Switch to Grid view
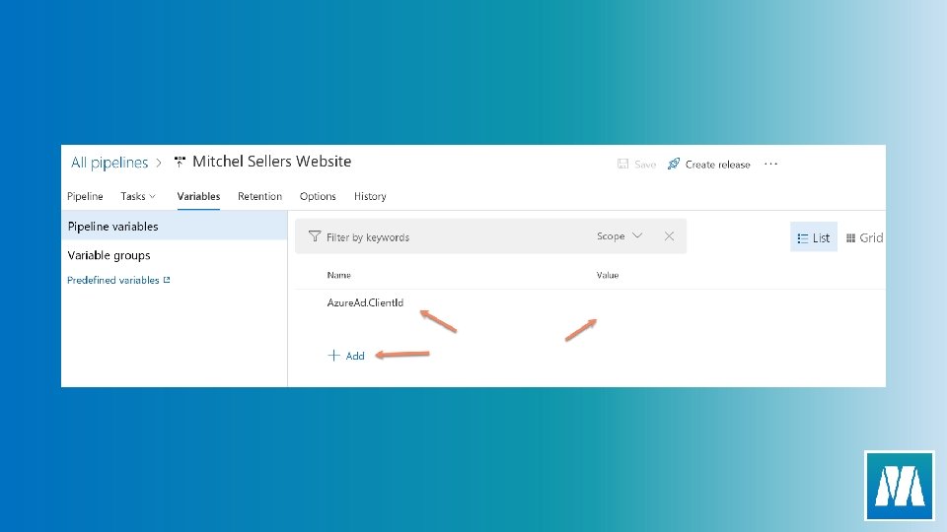The image size is (947, 532). point(864,237)
